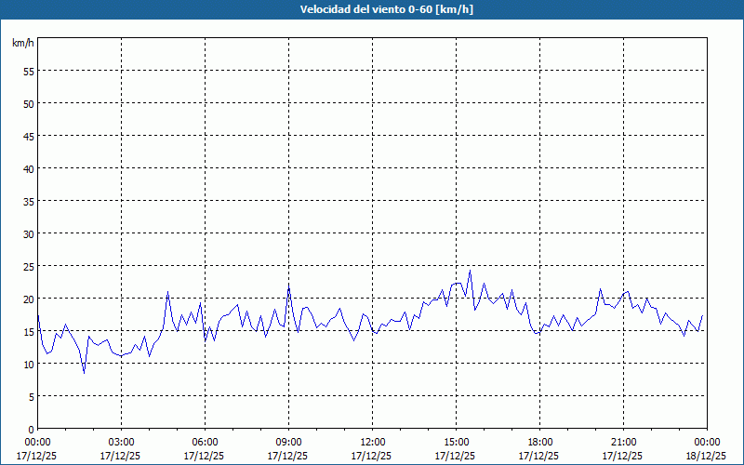Image resolution: width=744 pixels, height=465 pixels.
Task: Click the km/h unit label on the y-axis
Action: click(22, 43)
